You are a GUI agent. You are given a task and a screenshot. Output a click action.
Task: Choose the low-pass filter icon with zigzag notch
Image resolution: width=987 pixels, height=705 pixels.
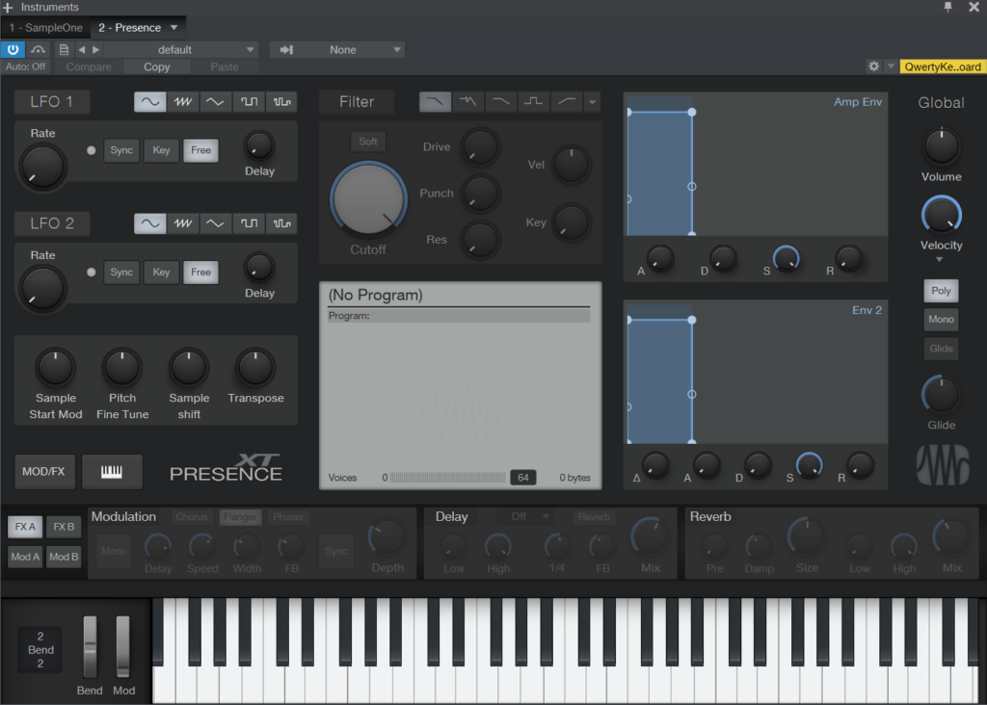tap(467, 102)
